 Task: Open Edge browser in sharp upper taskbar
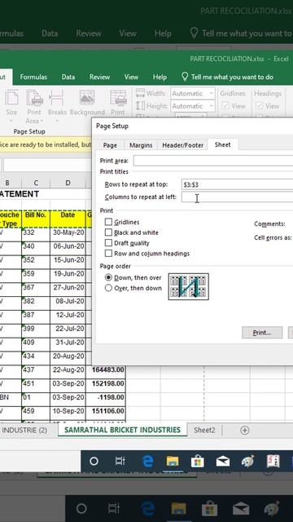click(147, 461)
